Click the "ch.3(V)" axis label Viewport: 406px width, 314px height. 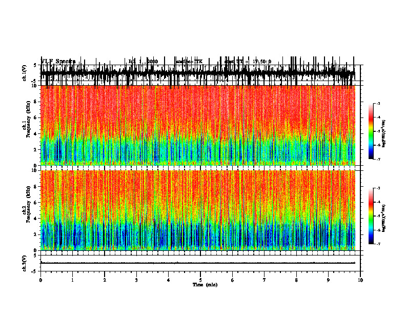pyautogui.click(x=25, y=263)
